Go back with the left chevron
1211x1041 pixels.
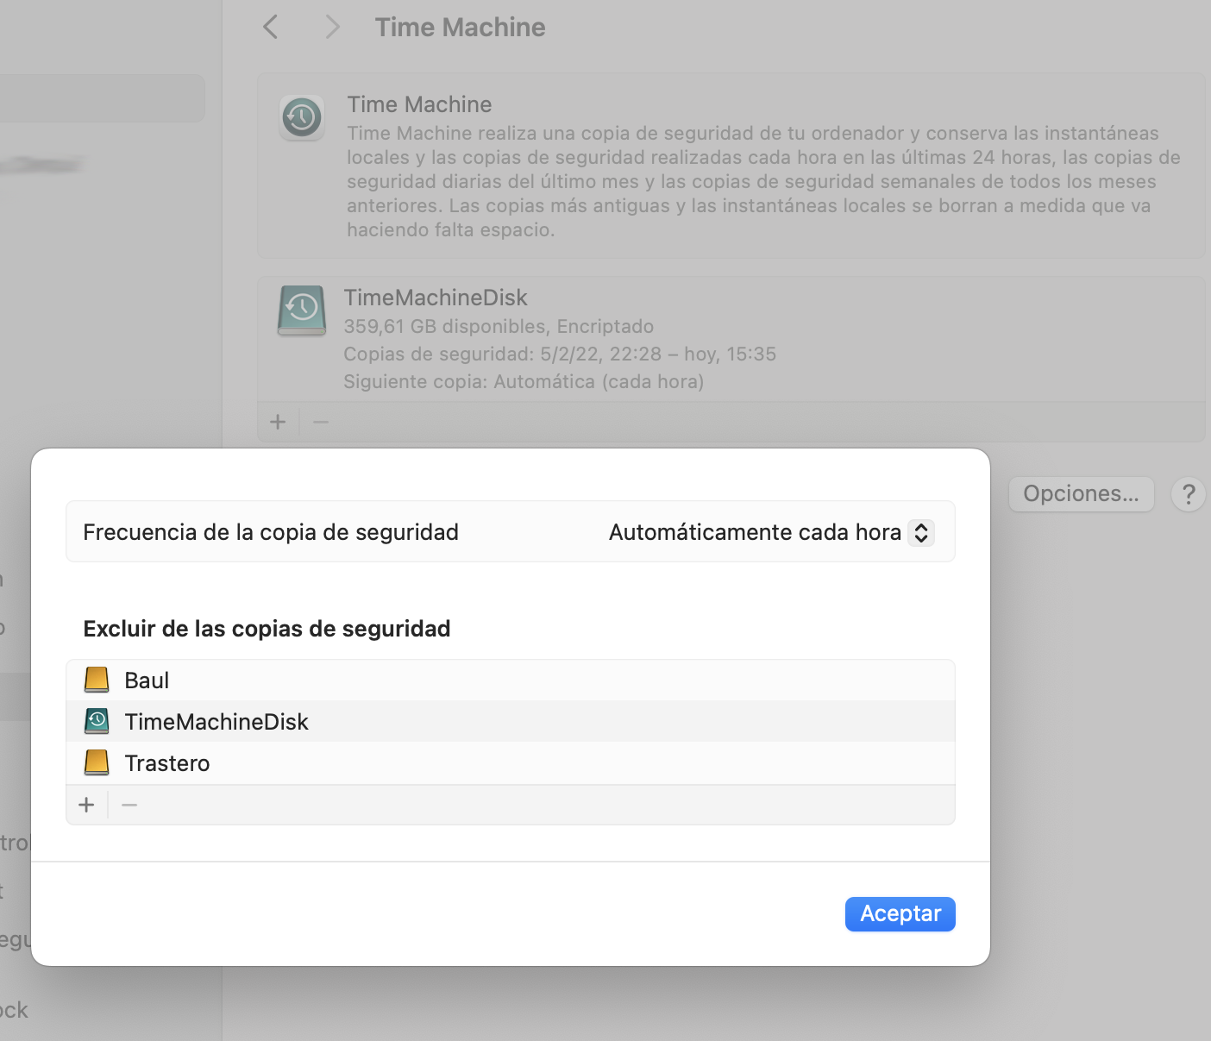(271, 27)
